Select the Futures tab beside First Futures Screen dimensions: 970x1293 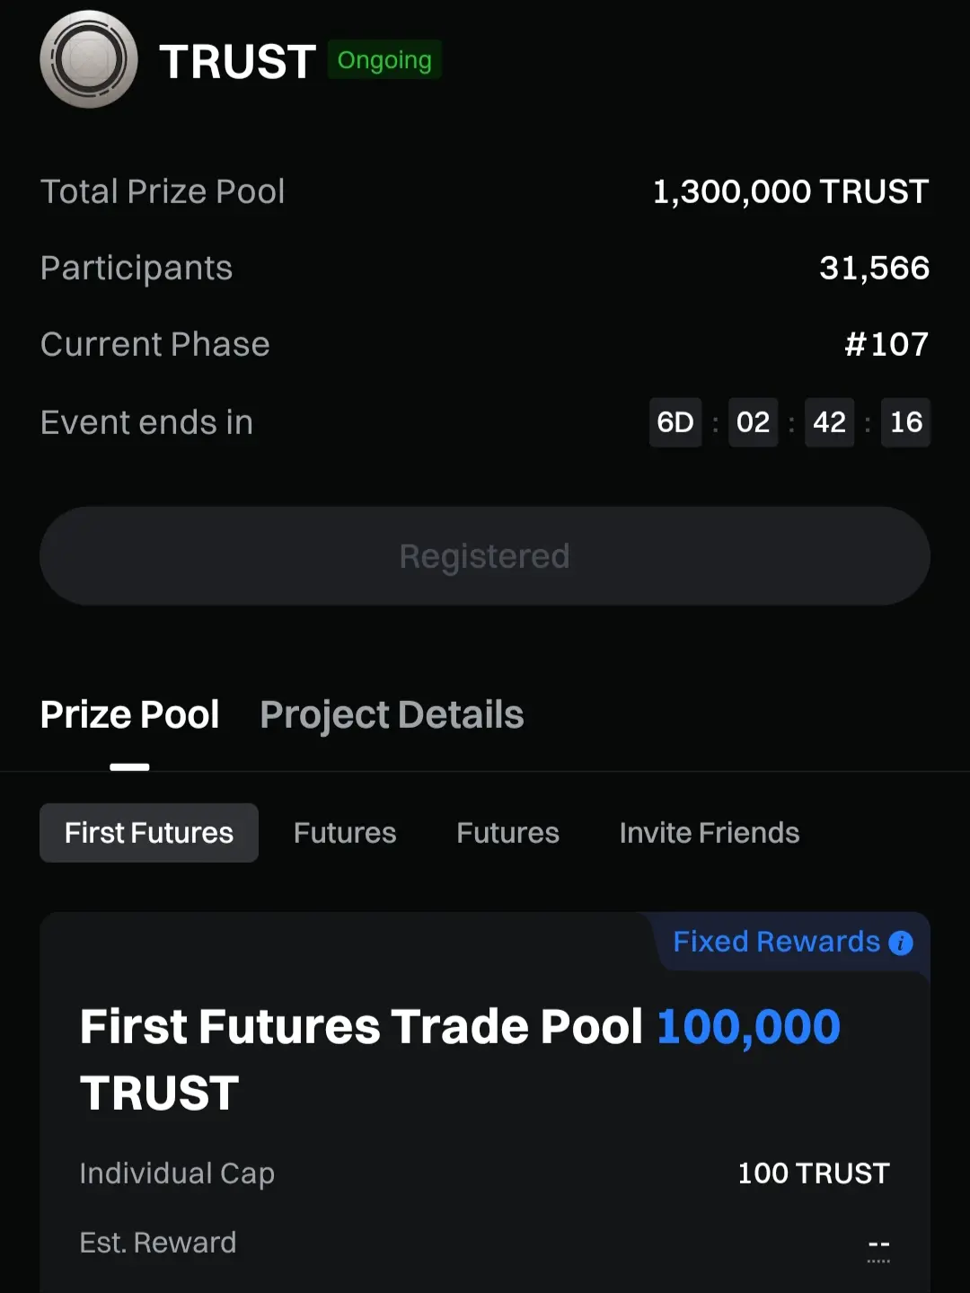(x=345, y=833)
